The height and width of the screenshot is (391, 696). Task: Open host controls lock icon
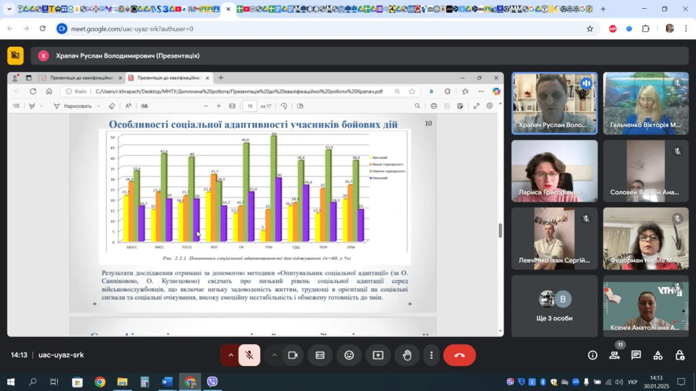tap(680, 355)
